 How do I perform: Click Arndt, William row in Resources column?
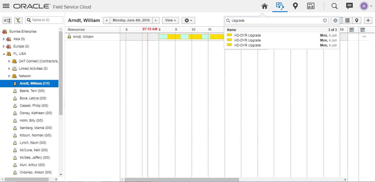tap(93, 37)
